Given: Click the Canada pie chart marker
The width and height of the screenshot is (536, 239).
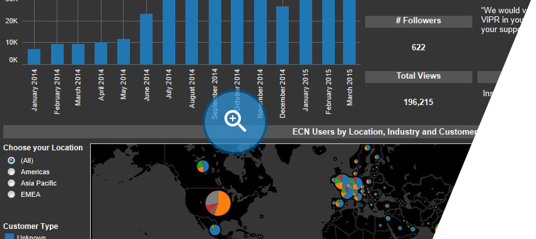Looking at the screenshot, I should 202,167.
